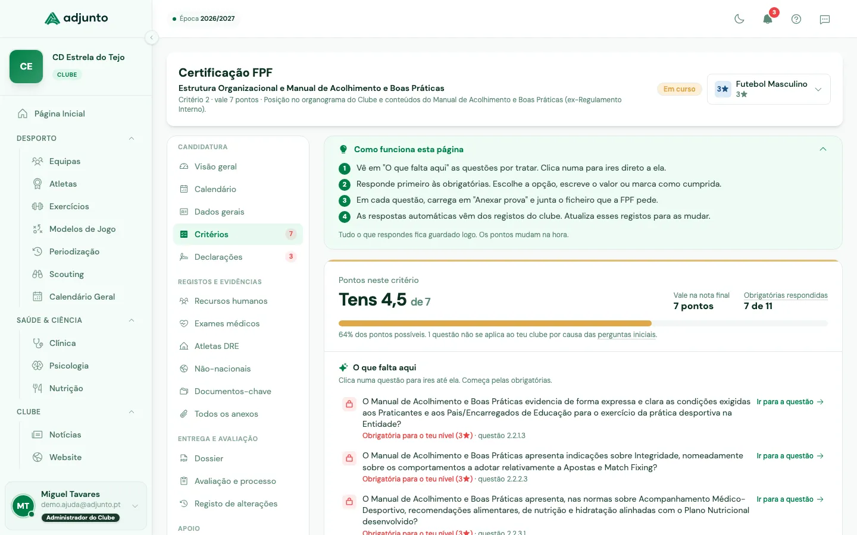Click the sparkle icon beside O que falta aqui
Image resolution: width=857 pixels, height=535 pixels.
343,367
